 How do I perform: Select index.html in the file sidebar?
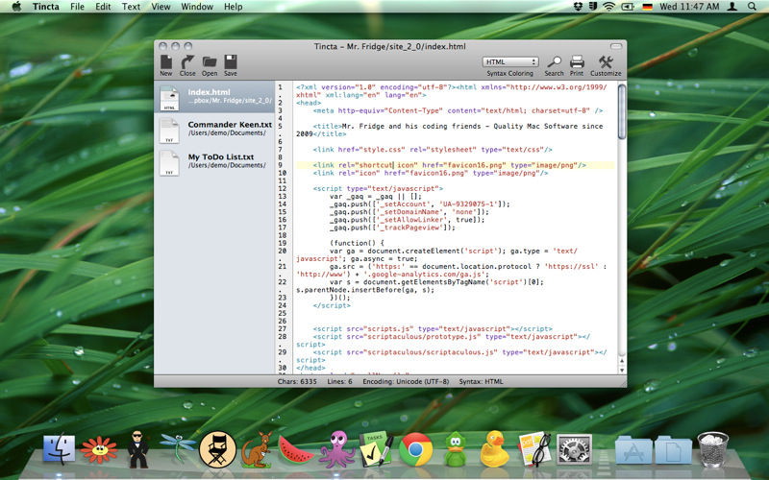214,97
